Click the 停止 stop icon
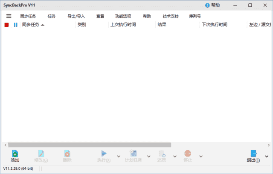273x174 pixels. click(x=188, y=154)
